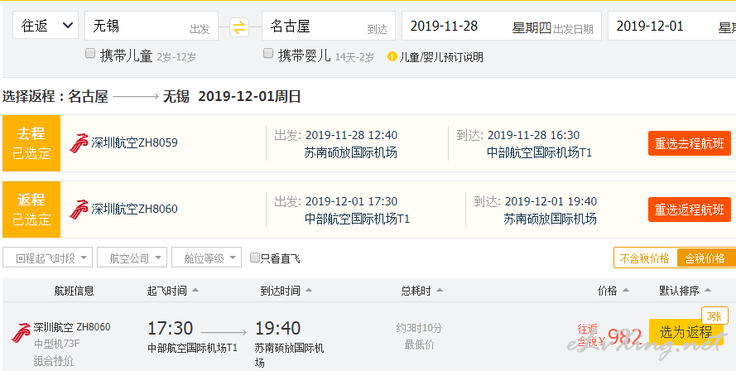Expand the 航空公司 filter dropdown

click(132, 258)
